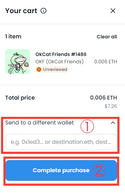Screen dimensions: 125x195
Task: Click the 1 item count label
Action: (13, 37)
